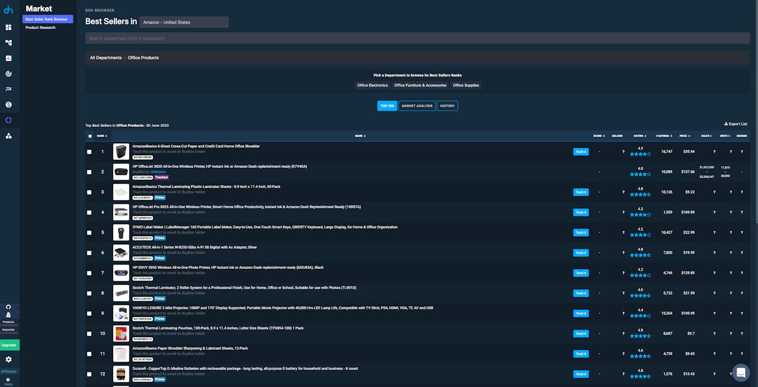This screenshot has width=758, height=387.
Task: Open the Keywords shortcut in sidebar
Action: click(8, 330)
